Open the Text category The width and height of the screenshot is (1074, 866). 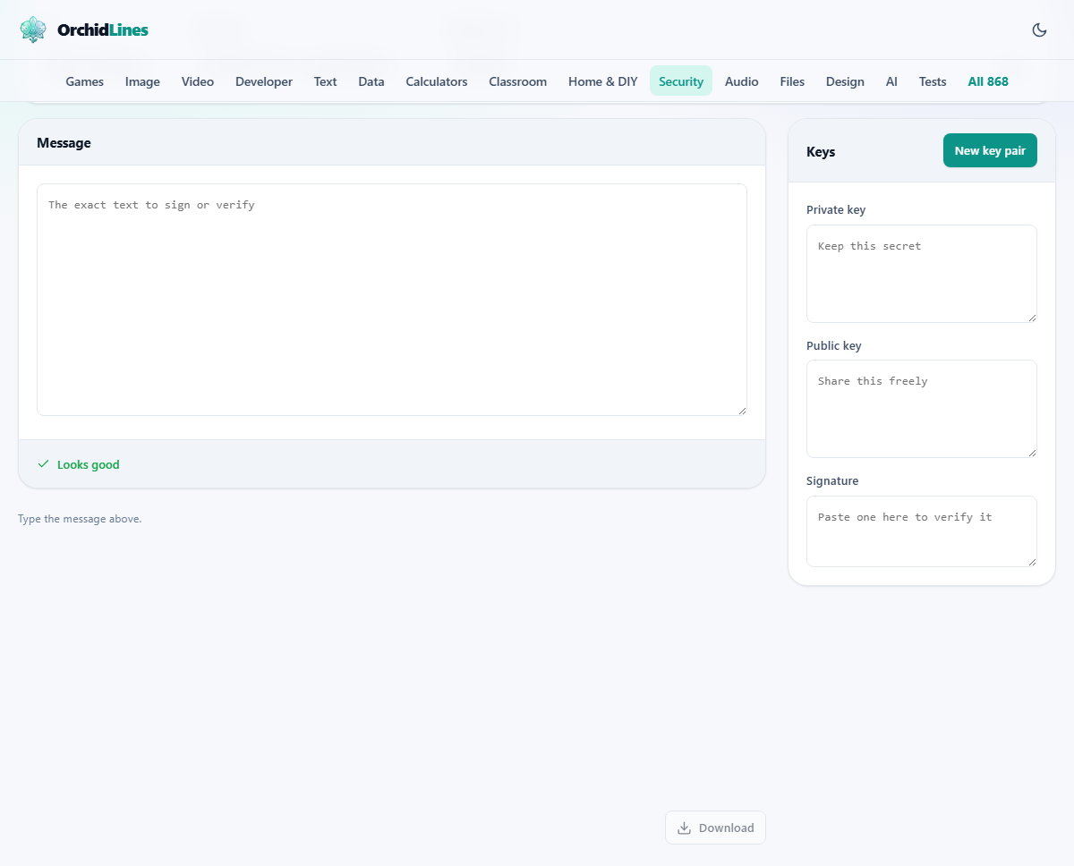[325, 81]
